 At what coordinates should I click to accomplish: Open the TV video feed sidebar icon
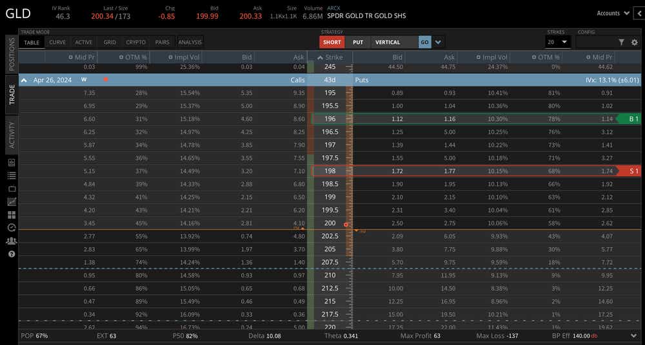[x=12, y=189]
